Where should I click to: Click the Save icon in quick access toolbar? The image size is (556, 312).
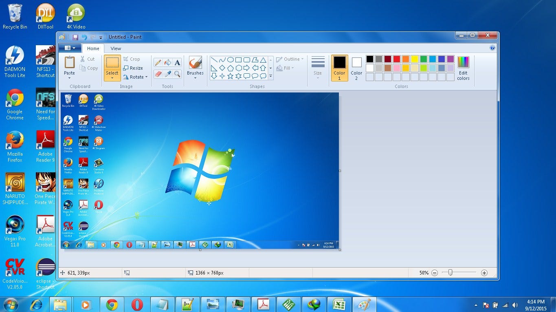point(75,37)
